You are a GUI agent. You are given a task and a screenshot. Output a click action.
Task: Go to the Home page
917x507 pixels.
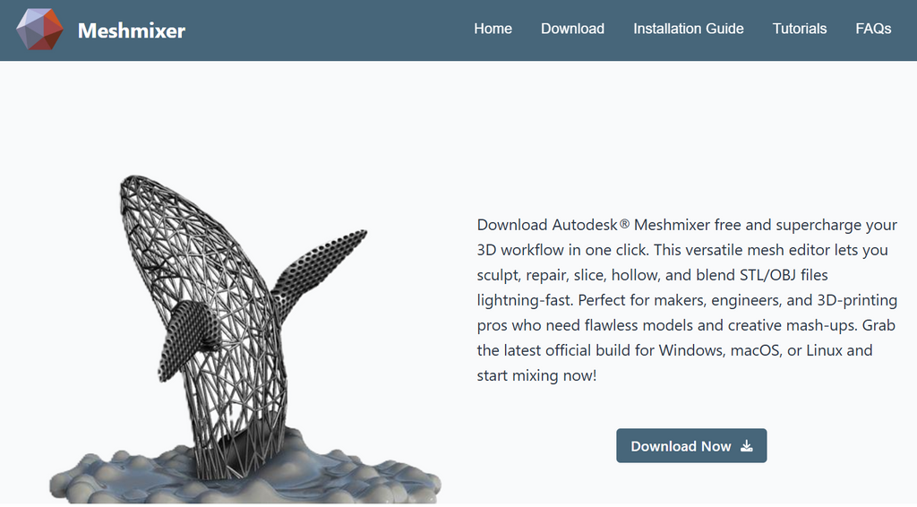coord(493,29)
